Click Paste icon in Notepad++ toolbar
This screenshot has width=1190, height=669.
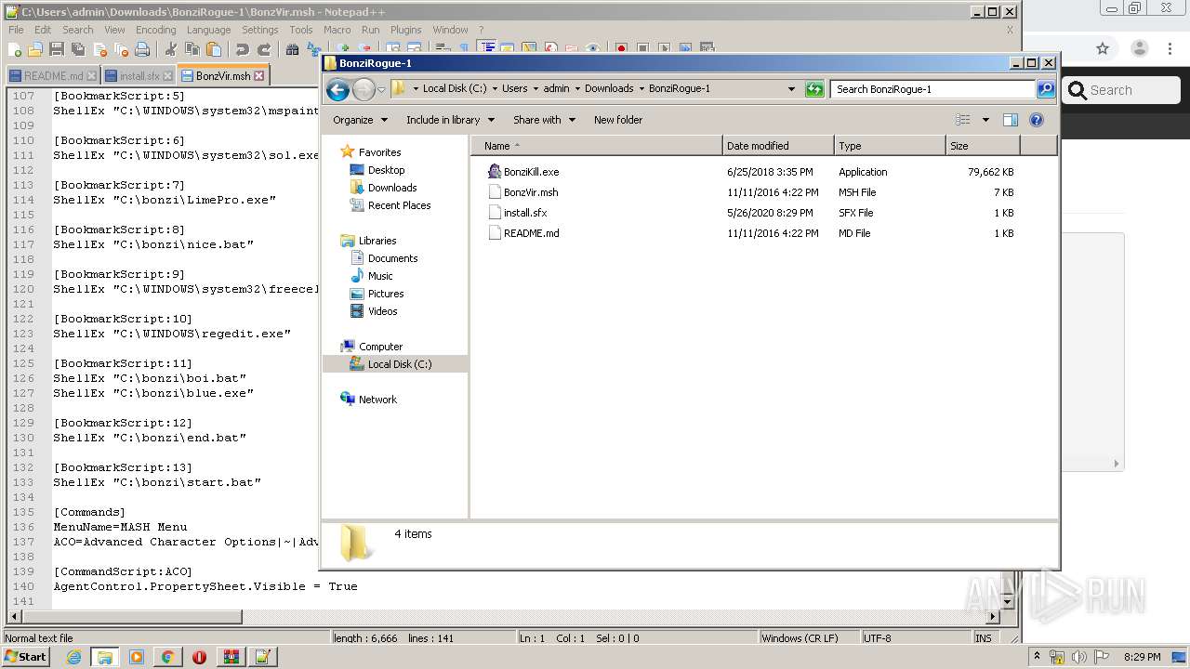(214, 48)
